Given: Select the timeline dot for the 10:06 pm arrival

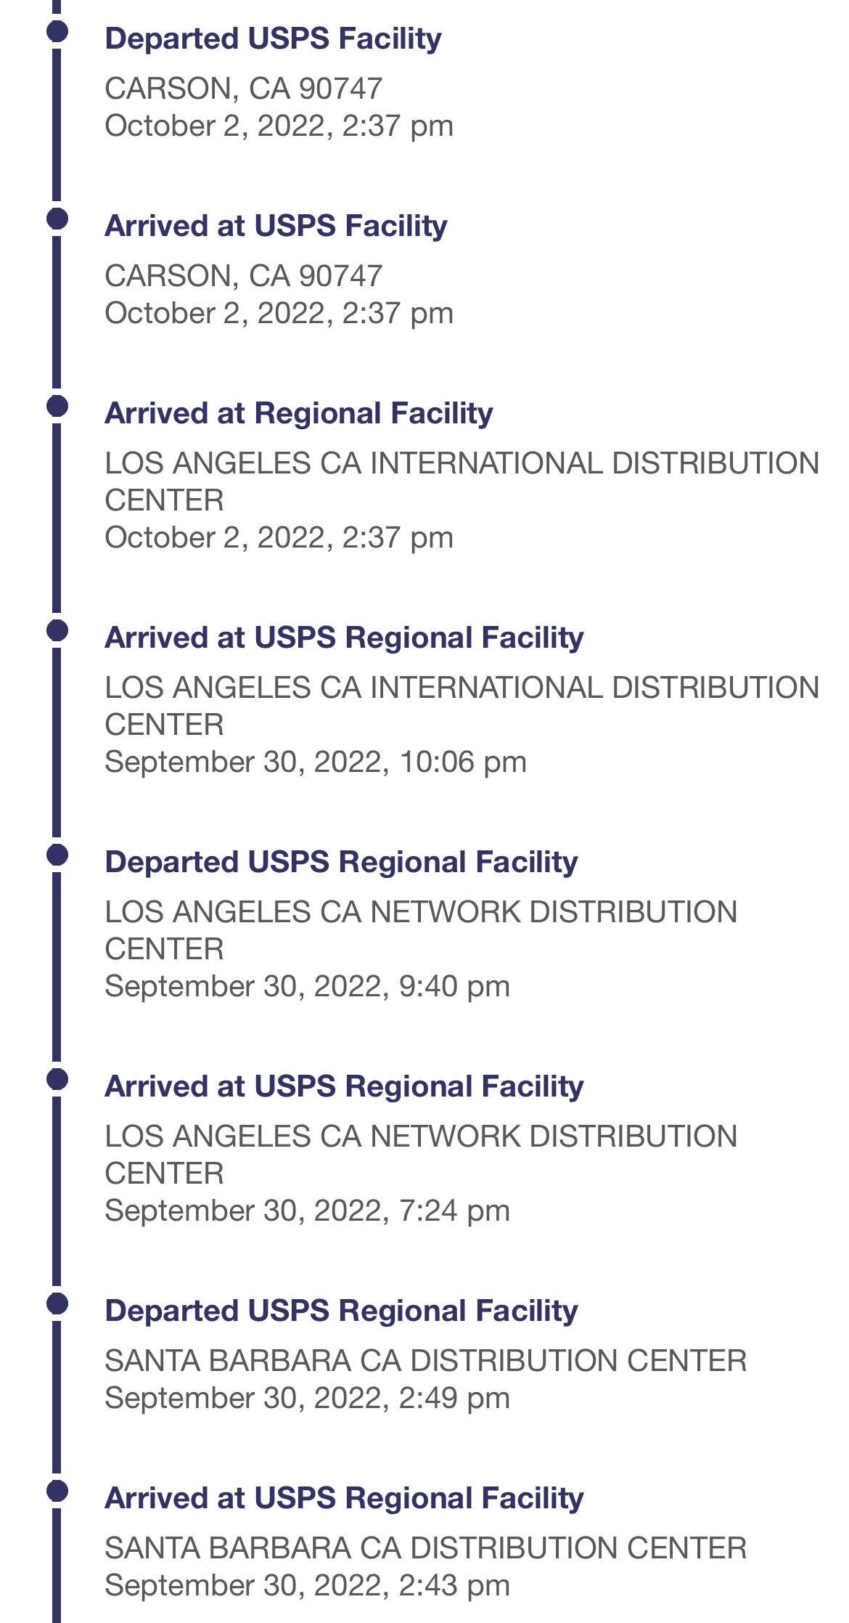Looking at the screenshot, I should 57,630.
